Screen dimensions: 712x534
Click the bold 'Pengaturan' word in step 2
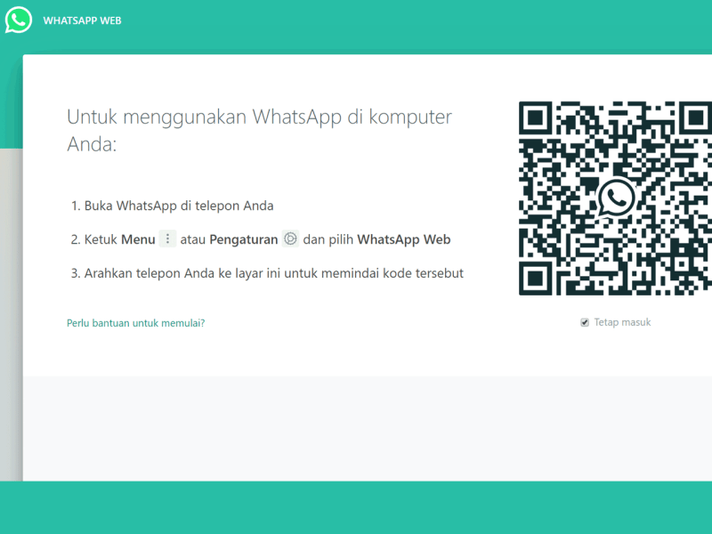(x=243, y=239)
